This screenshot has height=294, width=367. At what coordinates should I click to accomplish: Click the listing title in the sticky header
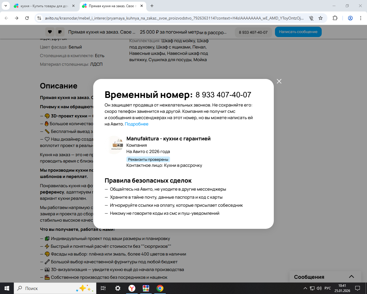coord(102,32)
